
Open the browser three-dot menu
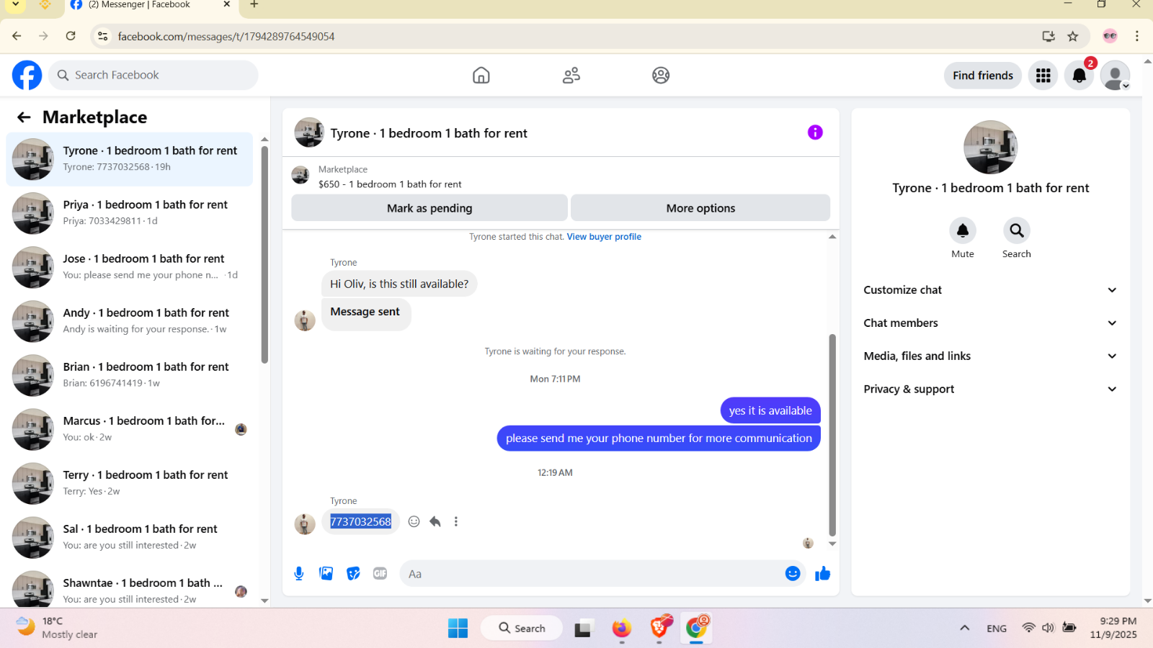(x=1137, y=36)
